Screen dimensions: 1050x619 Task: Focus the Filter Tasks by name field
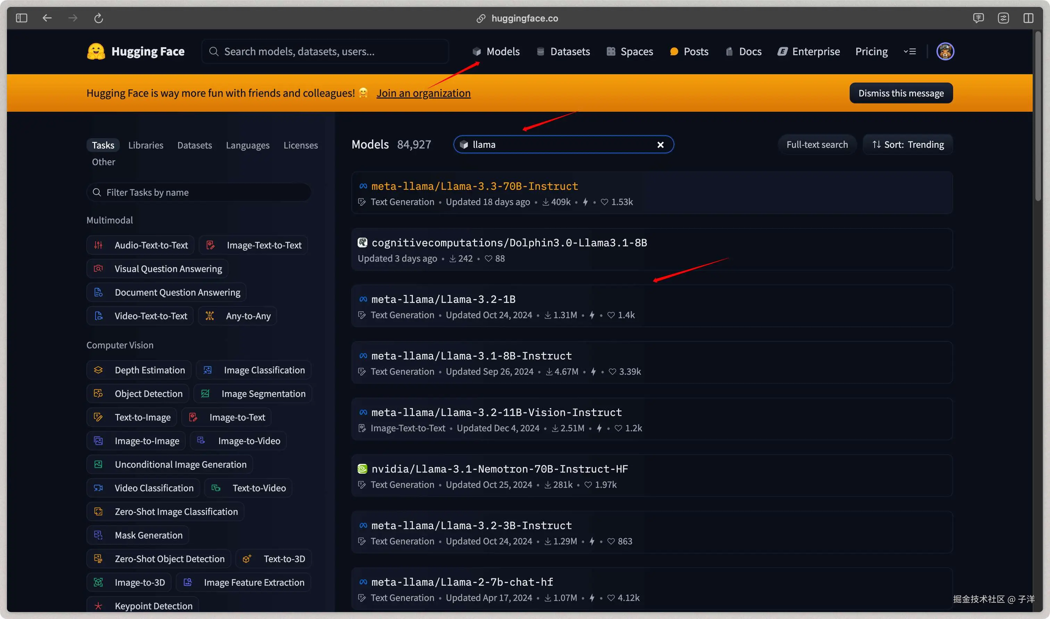click(199, 192)
